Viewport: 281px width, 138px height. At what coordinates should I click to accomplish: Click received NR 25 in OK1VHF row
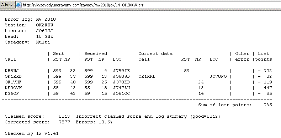[104, 82]
